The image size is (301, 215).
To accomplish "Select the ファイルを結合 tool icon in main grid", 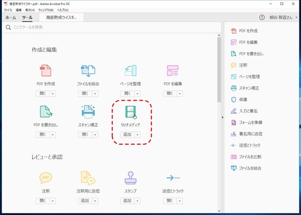I will point(88,71).
